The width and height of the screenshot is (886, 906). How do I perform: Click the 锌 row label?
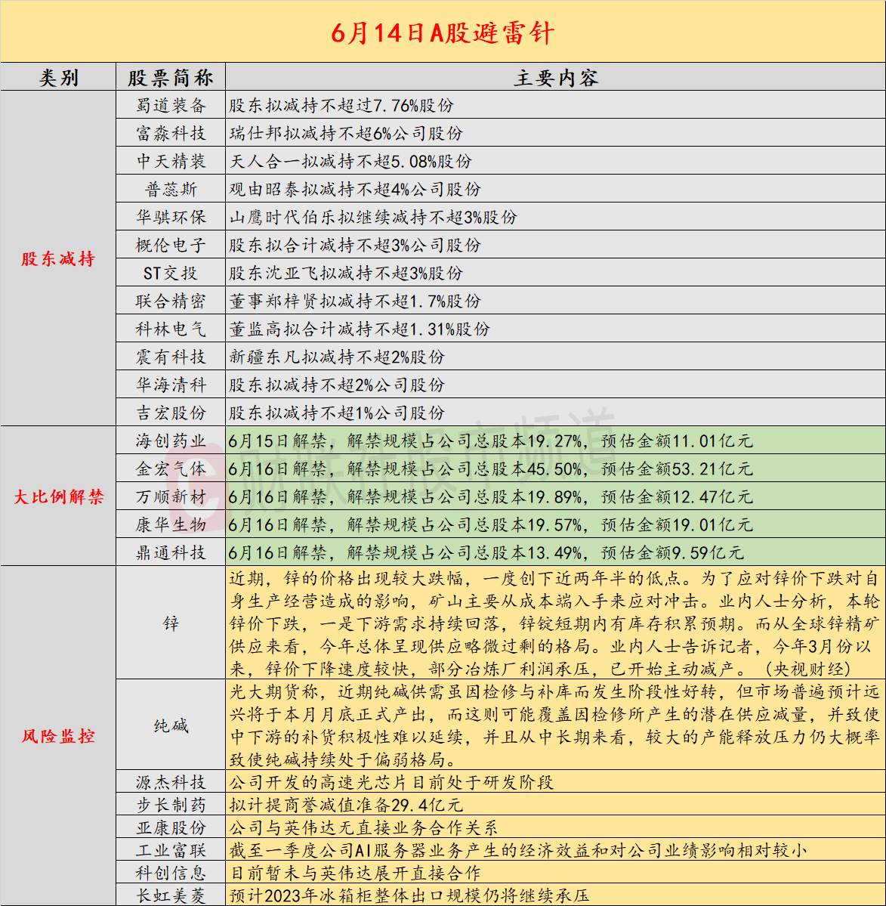(171, 623)
